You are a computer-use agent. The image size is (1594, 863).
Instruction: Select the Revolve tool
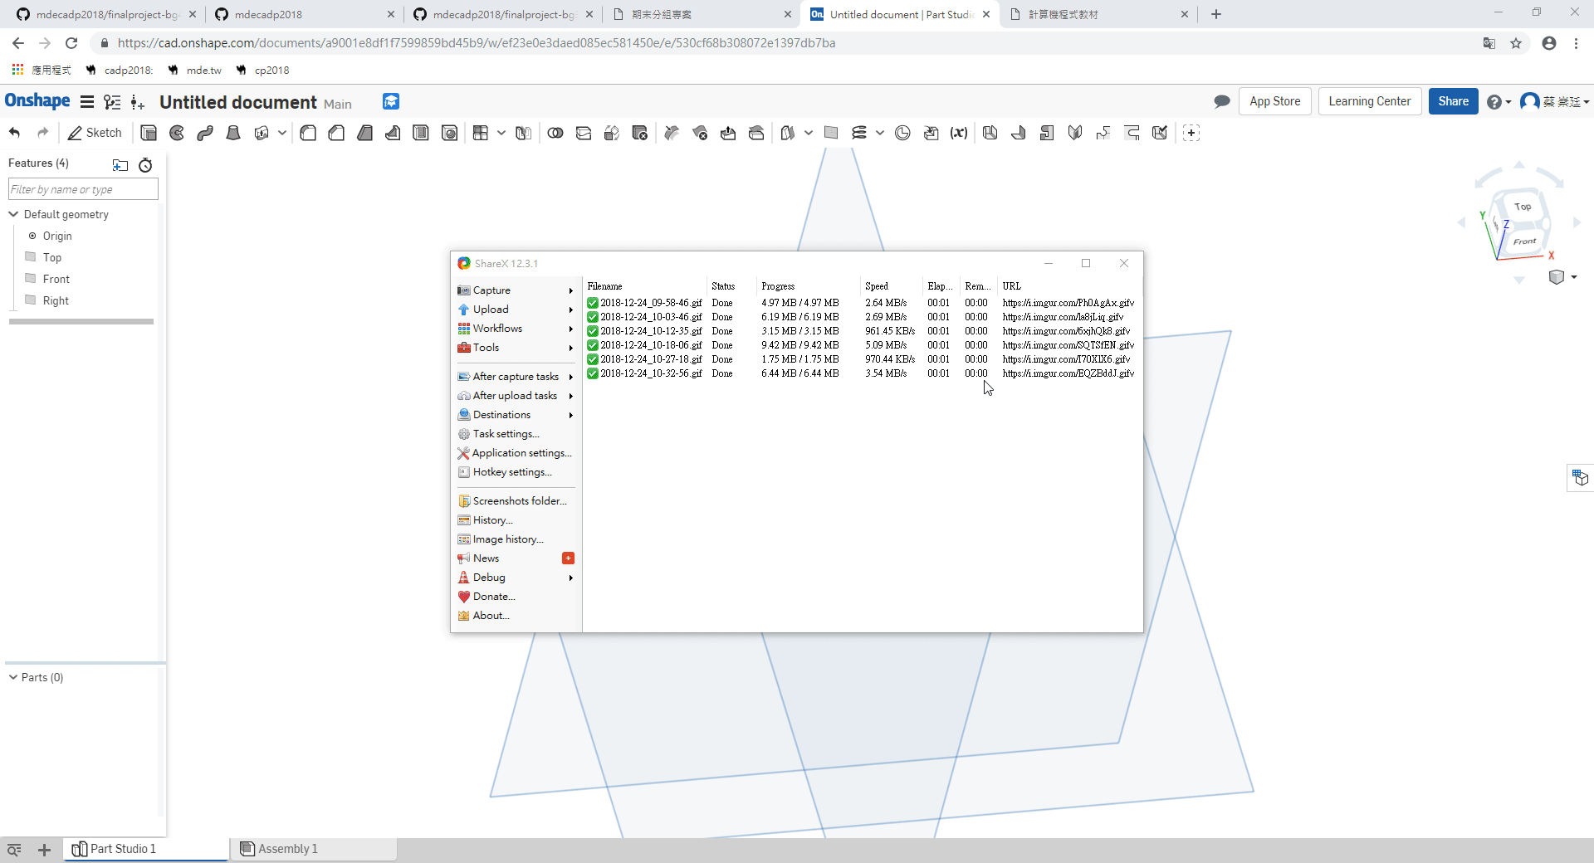coord(177,133)
